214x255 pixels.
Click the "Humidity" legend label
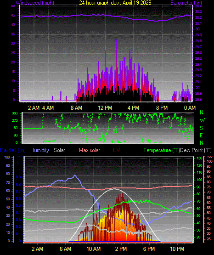coord(39,150)
